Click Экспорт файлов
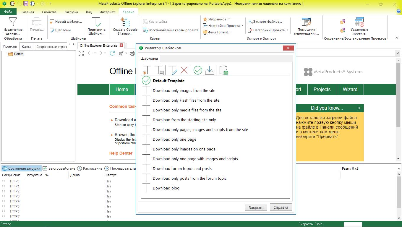 [x=265, y=22]
